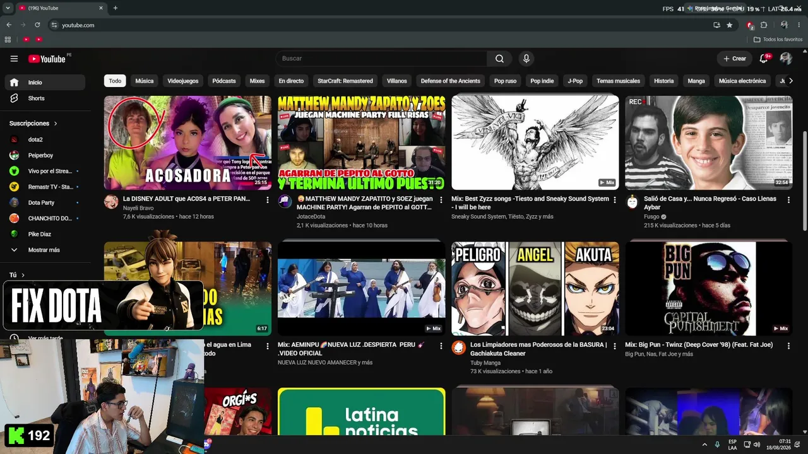
Task: Select the Pop ruso chip
Action: [506, 81]
